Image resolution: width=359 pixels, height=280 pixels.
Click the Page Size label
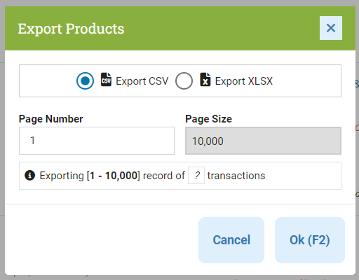(208, 119)
